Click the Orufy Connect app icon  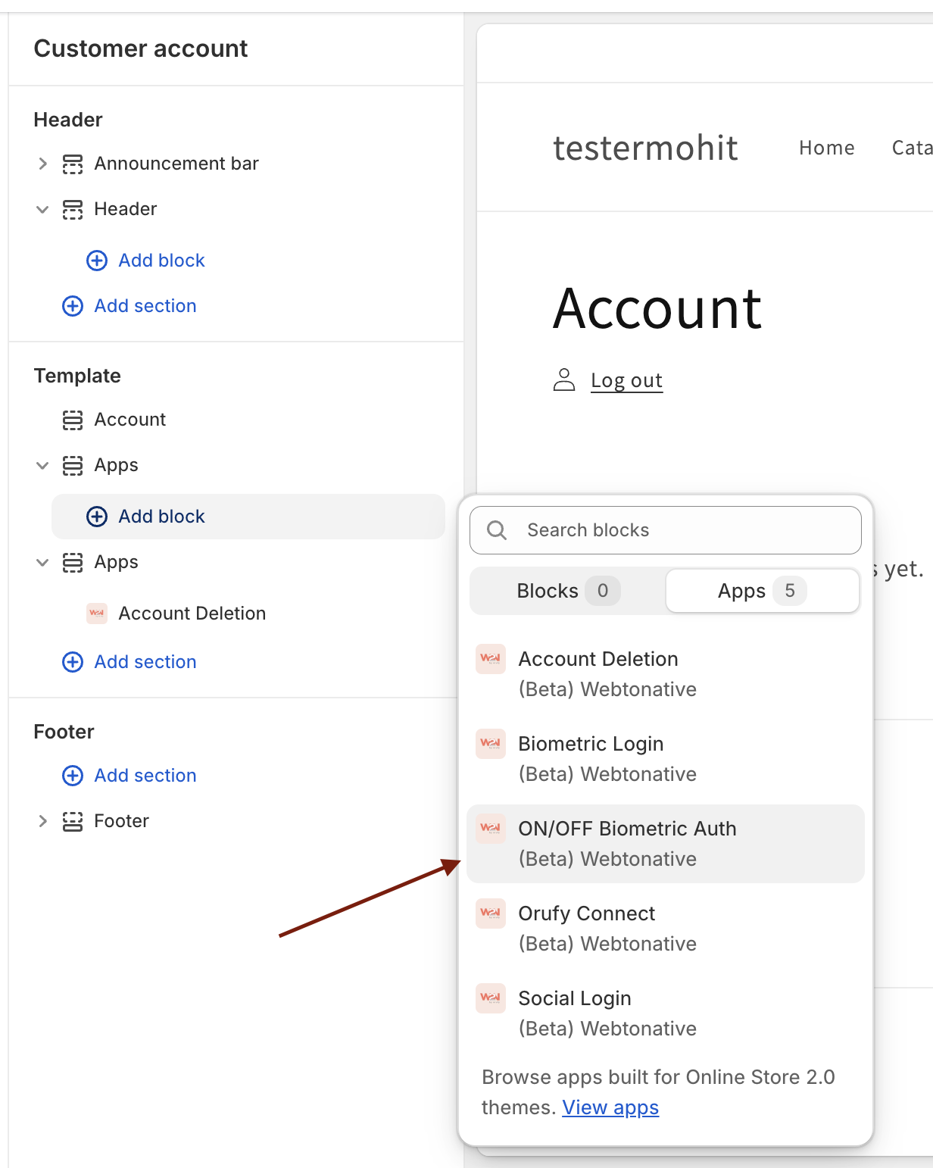point(491,913)
